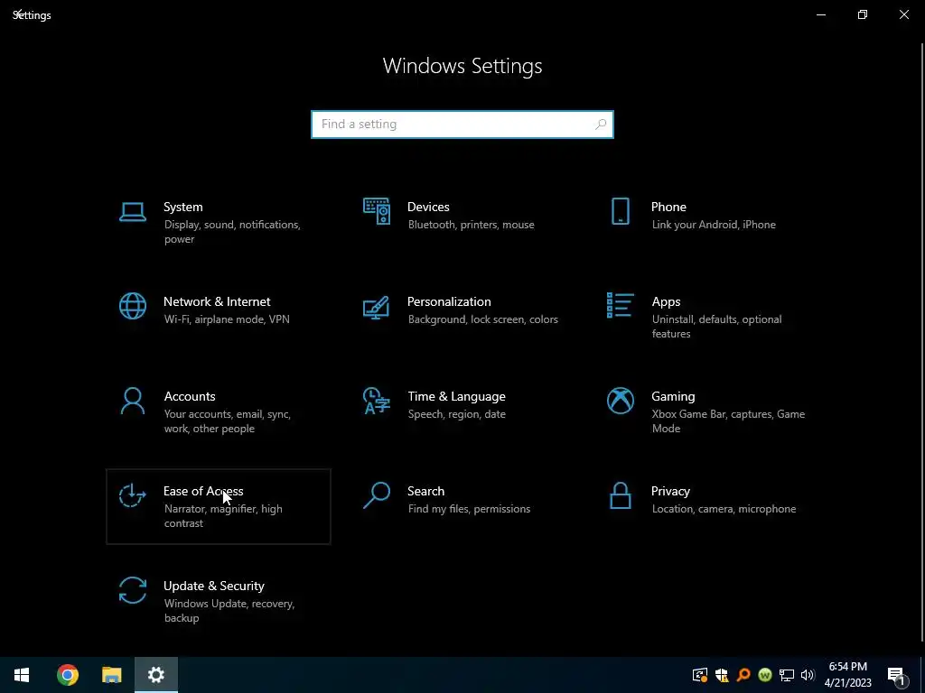Click the Settings gear taskbar icon

[155, 675]
